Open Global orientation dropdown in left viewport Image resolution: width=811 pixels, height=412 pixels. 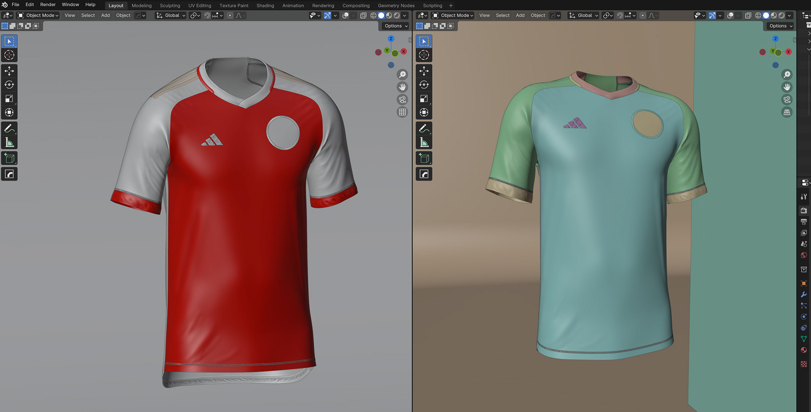pos(171,15)
